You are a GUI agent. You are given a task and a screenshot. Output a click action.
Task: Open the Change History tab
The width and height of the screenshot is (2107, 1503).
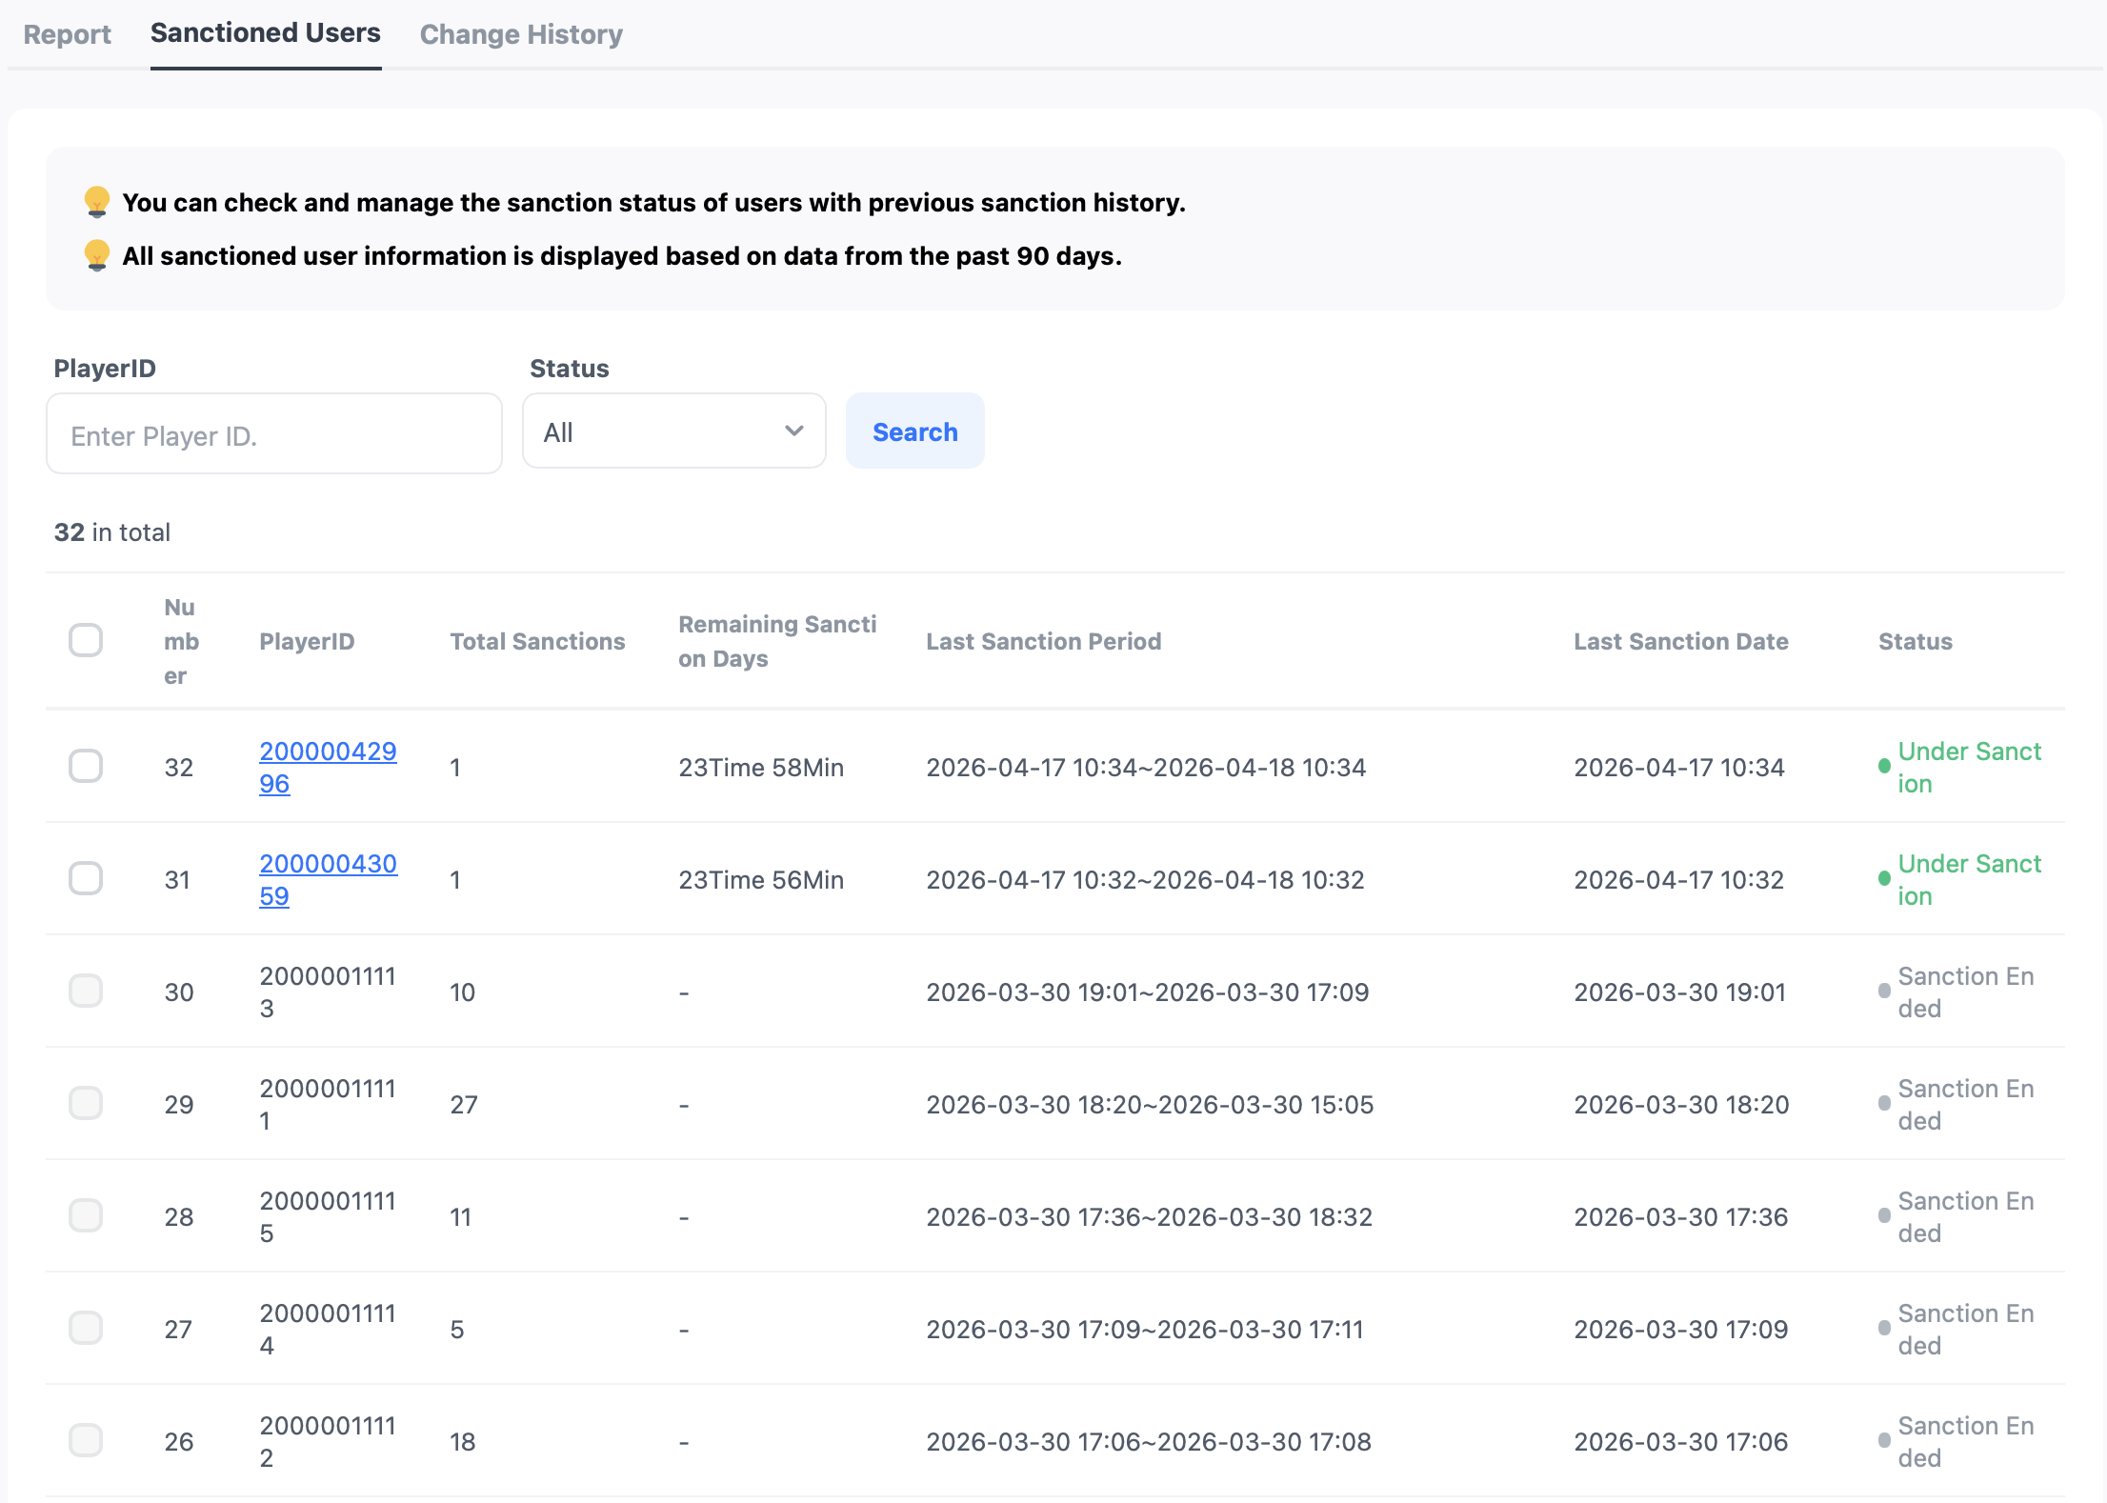coord(521,34)
